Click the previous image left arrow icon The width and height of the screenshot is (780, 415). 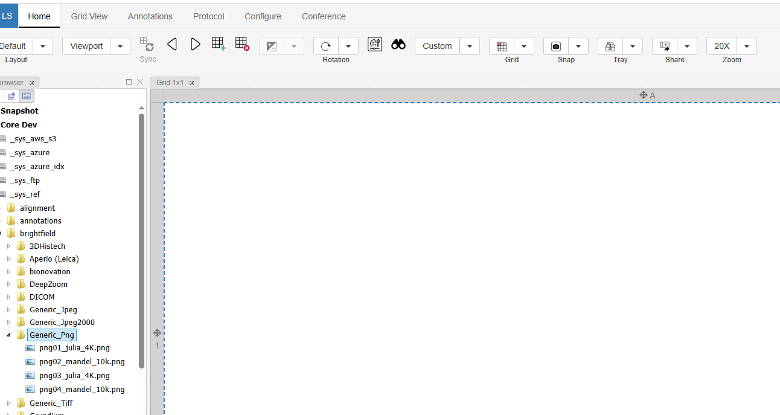tap(172, 45)
